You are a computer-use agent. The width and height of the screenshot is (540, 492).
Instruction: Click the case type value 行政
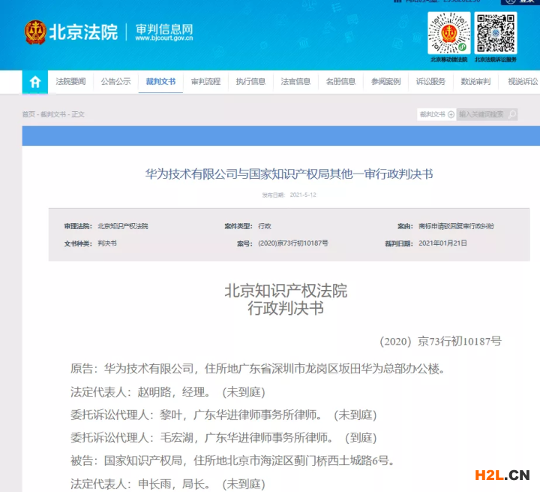(x=265, y=226)
